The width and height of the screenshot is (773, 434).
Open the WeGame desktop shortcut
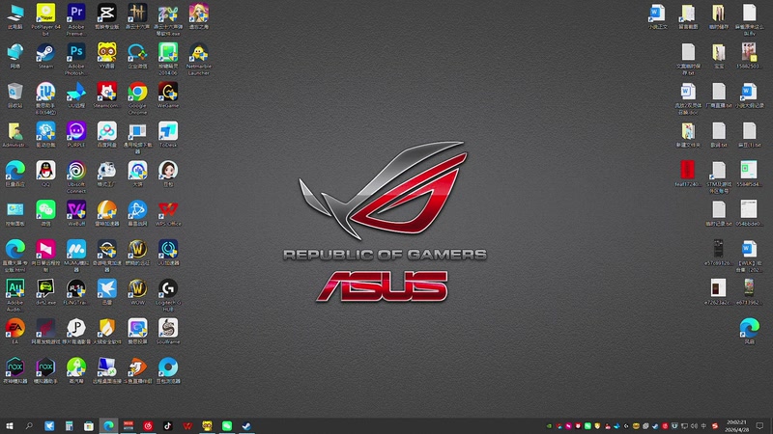click(168, 93)
